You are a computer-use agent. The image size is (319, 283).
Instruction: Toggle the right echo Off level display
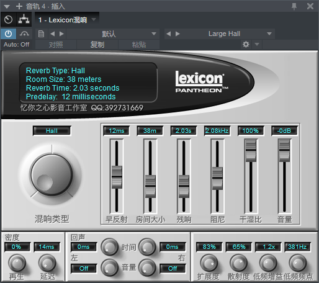pos(173,269)
